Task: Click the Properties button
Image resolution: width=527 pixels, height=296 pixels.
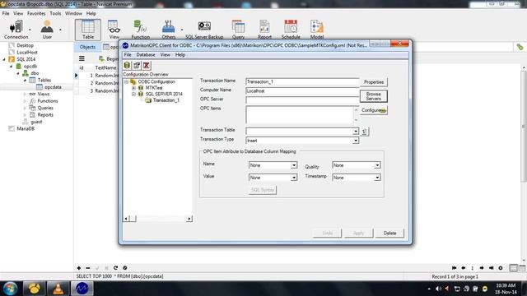Action: click(374, 82)
